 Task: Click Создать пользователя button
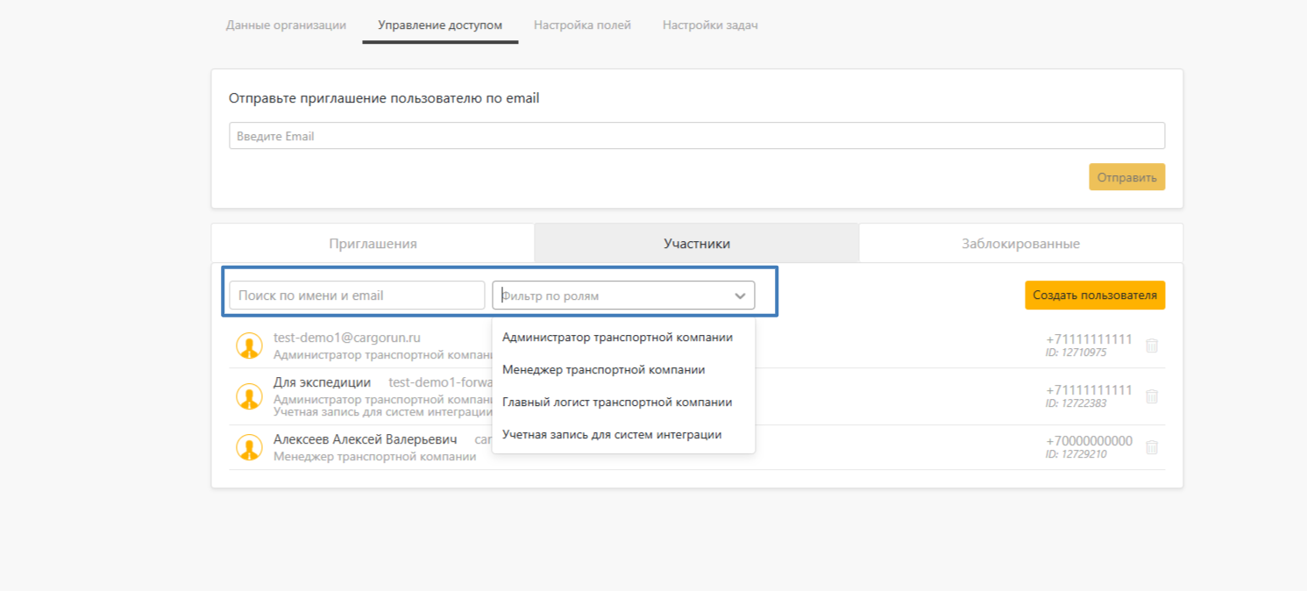tap(1094, 295)
